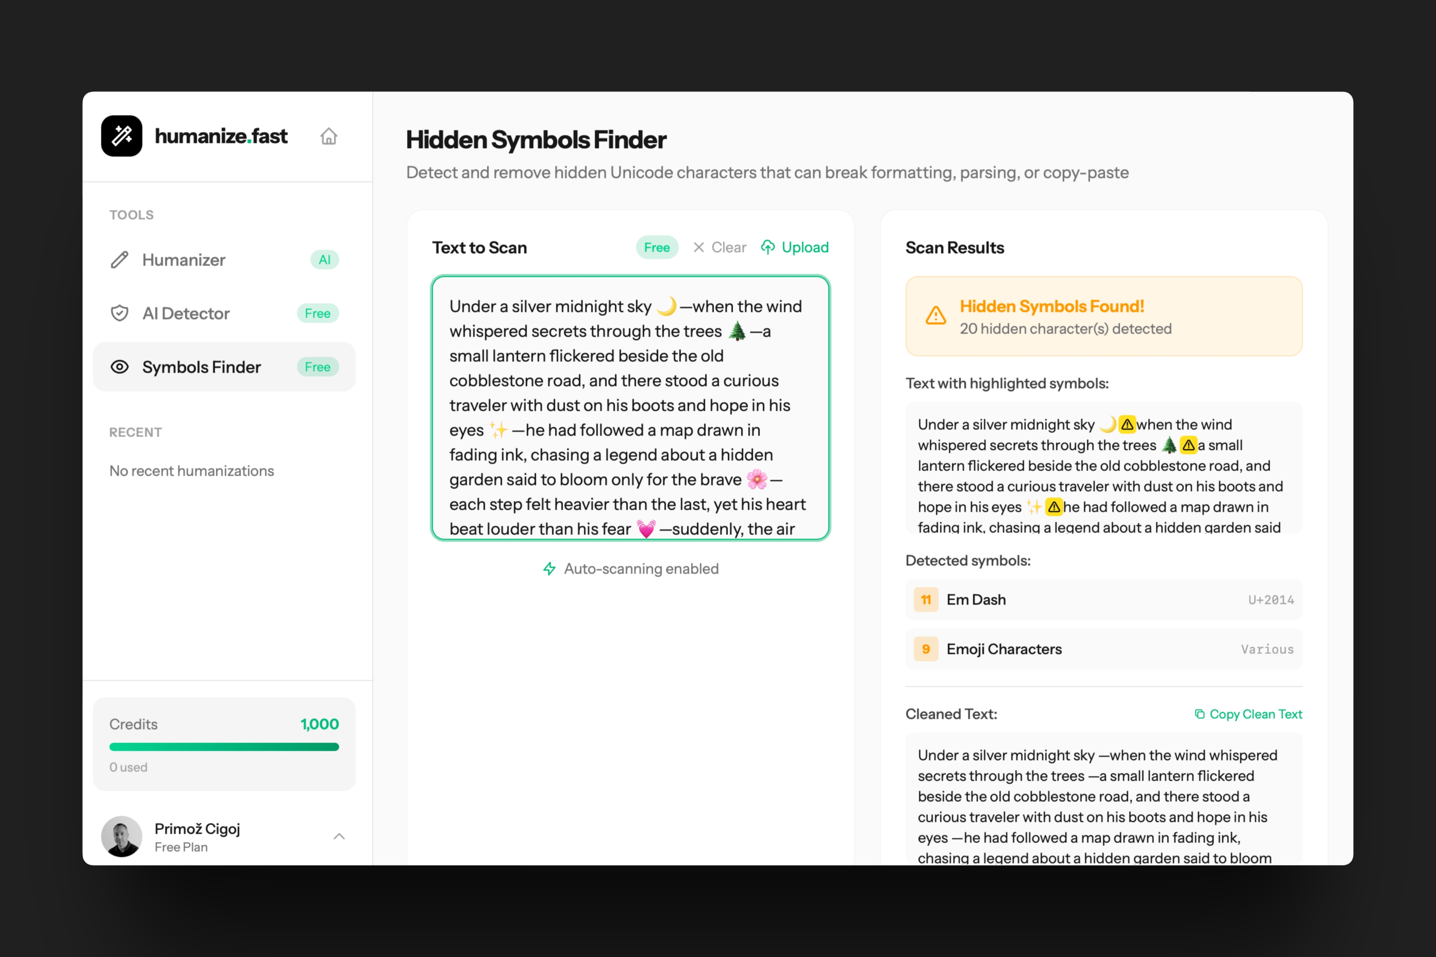This screenshot has width=1436, height=957.
Task: Open the Primož Cigoj profile menu
Action: click(197, 836)
